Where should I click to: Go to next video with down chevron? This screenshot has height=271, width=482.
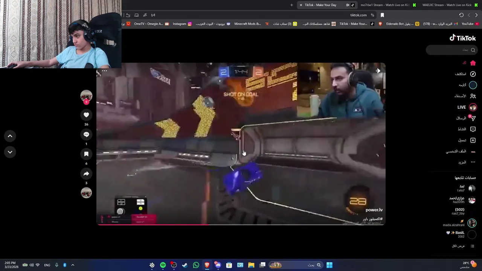[x=10, y=152]
